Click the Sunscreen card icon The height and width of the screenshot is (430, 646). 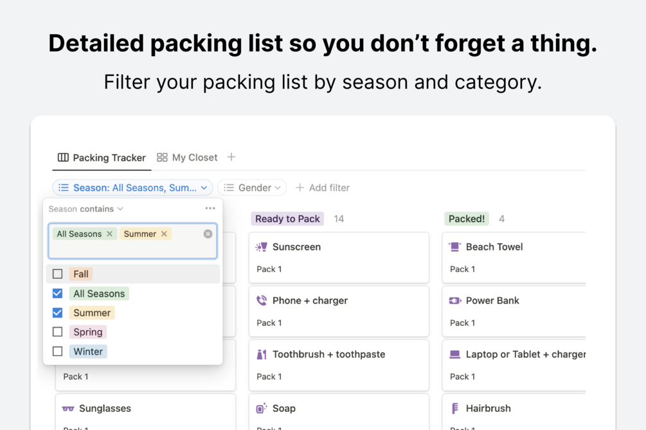click(x=262, y=247)
